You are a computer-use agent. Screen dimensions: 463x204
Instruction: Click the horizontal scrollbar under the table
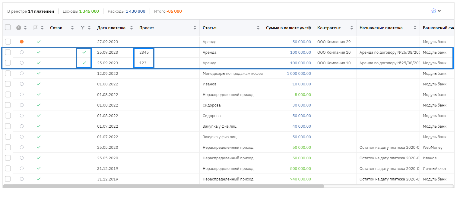163,186
